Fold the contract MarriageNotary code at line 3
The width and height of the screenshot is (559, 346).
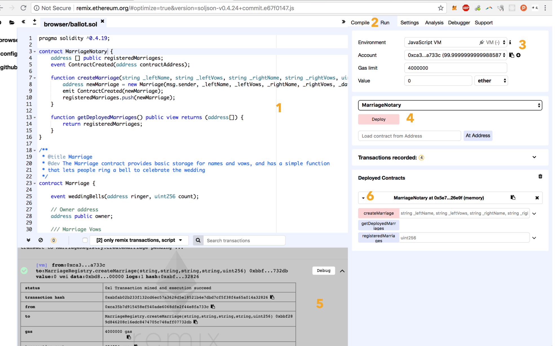coord(35,52)
